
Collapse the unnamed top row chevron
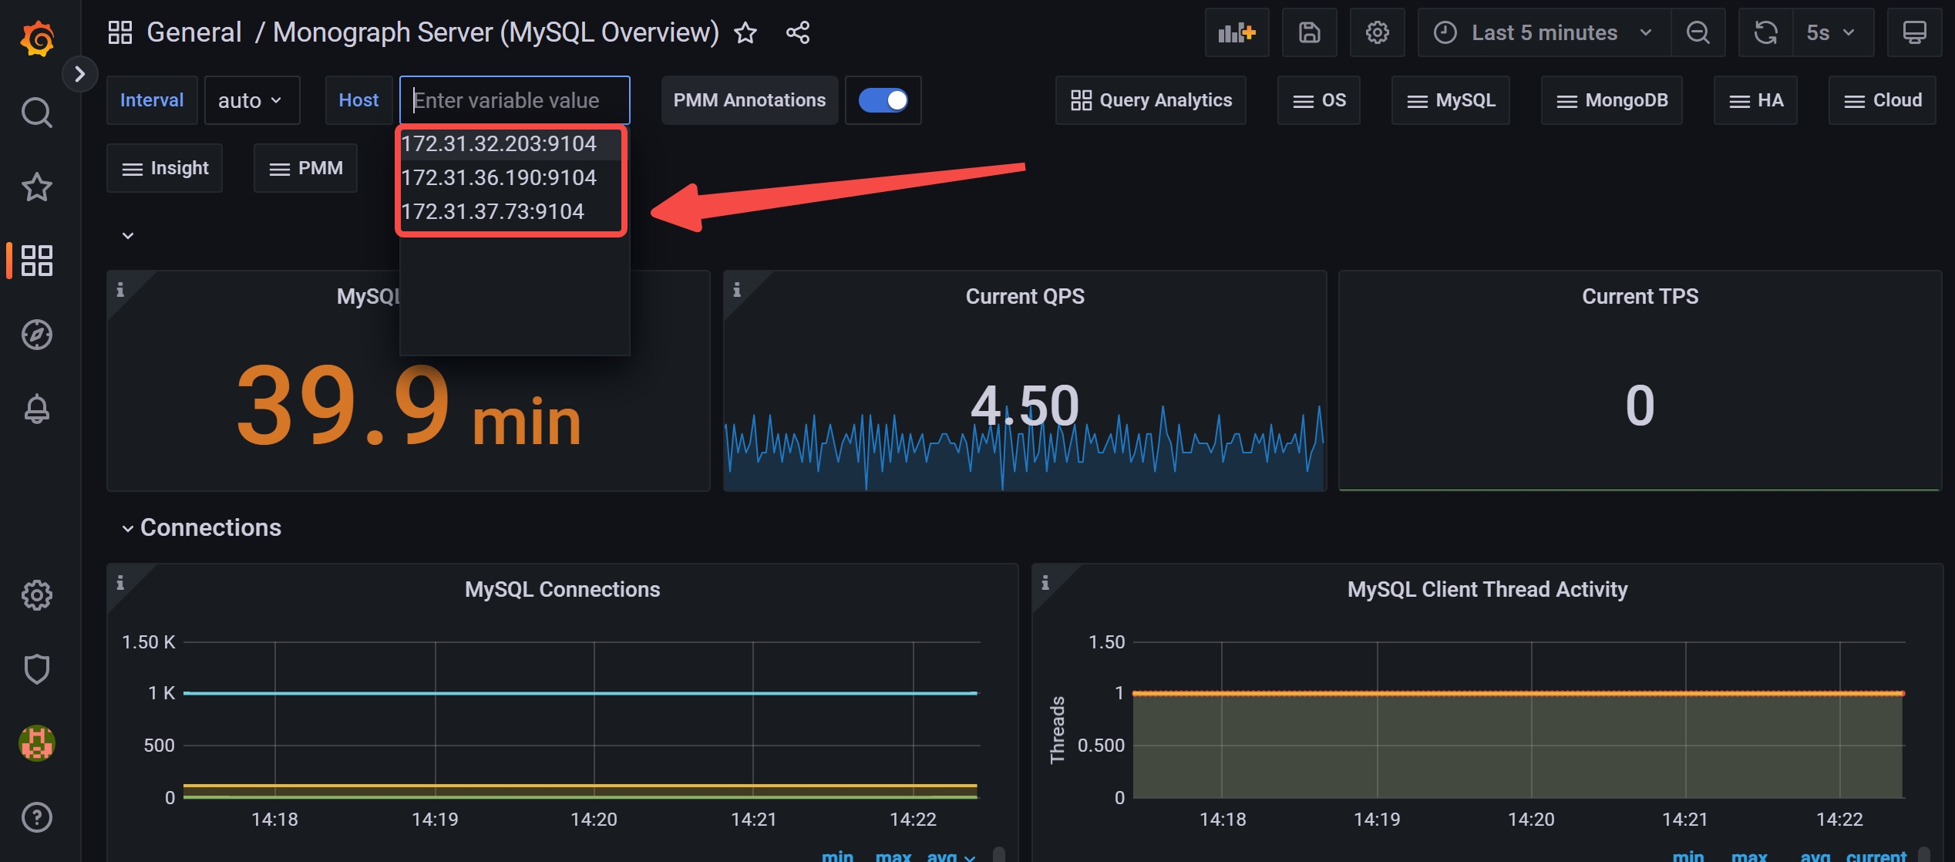click(128, 235)
